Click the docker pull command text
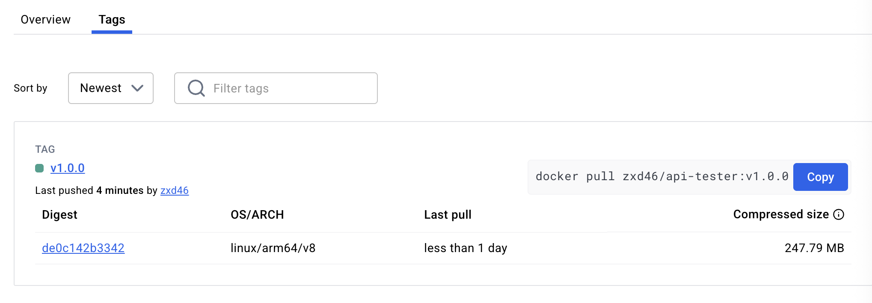Image resolution: width=872 pixels, height=303 pixels. point(661,177)
